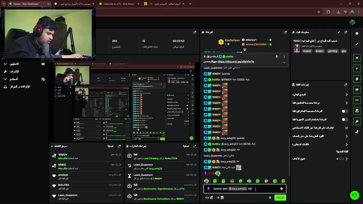Open browser downloads icon

[x=338, y=12]
